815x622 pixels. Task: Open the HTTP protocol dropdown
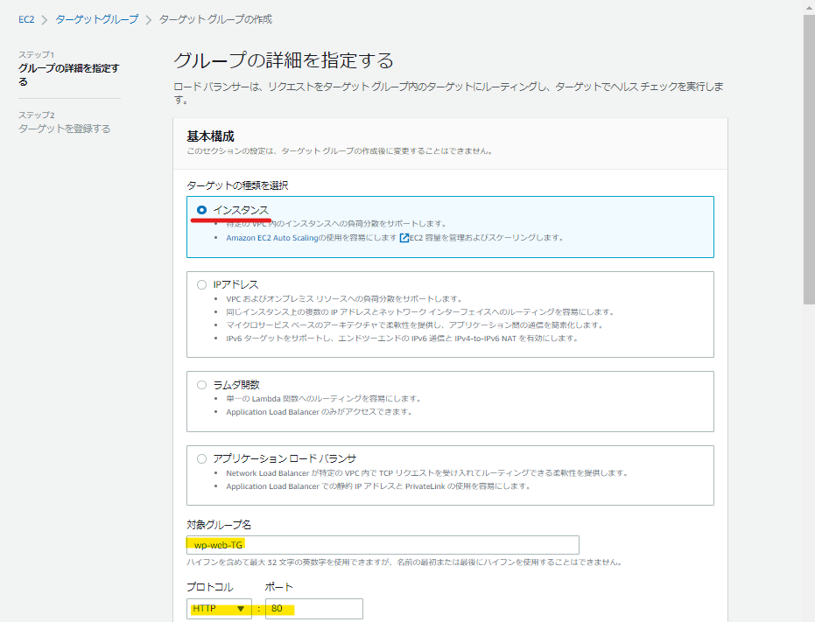[x=219, y=609]
